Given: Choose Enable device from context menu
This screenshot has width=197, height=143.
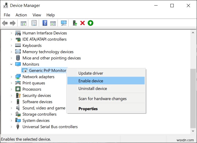Looking at the screenshot, I should [x=91, y=81].
